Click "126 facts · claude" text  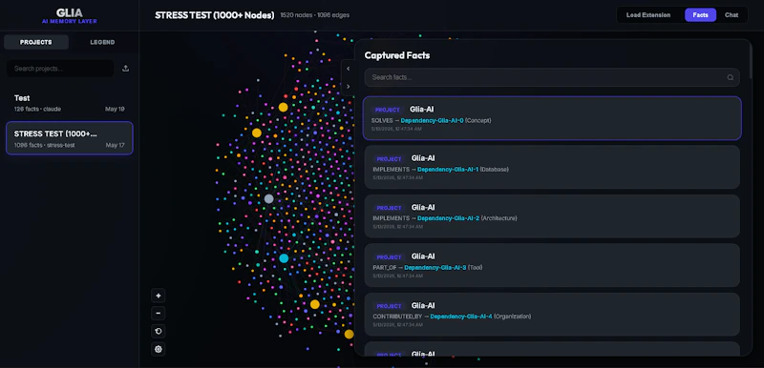pos(37,109)
